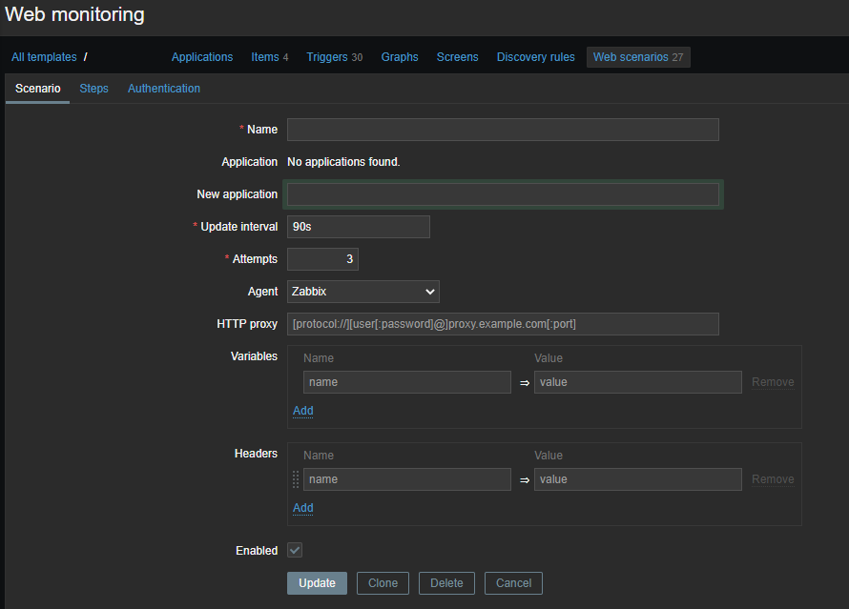Toggle the Enabled setting off
Viewport: 849px width, 609px height.
pyautogui.click(x=295, y=550)
